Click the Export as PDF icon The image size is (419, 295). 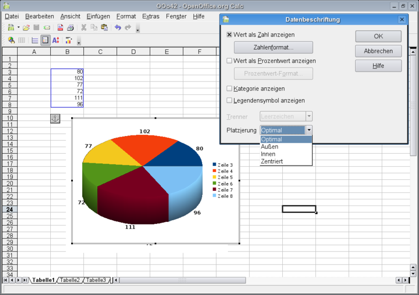click(x=60, y=27)
